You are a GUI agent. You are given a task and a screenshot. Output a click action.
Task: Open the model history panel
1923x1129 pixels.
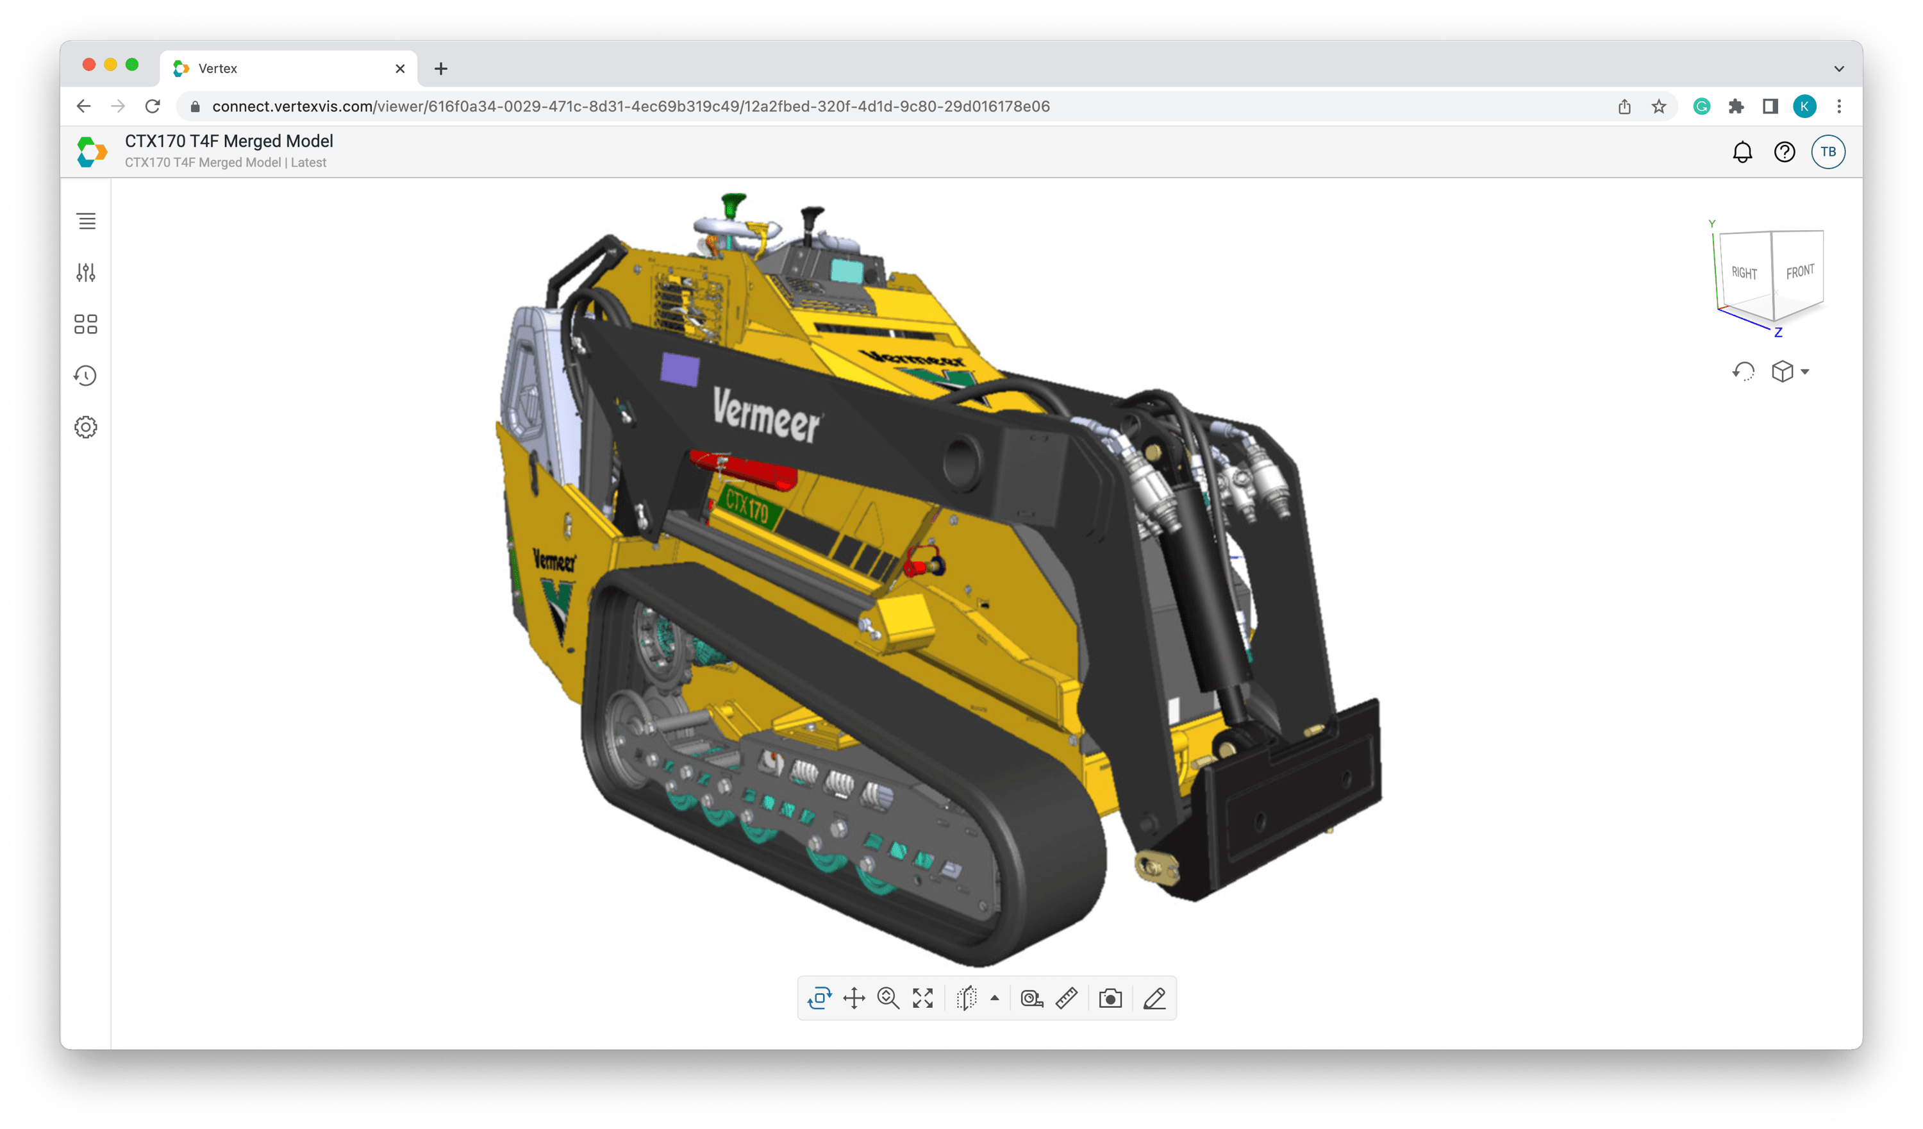click(85, 376)
